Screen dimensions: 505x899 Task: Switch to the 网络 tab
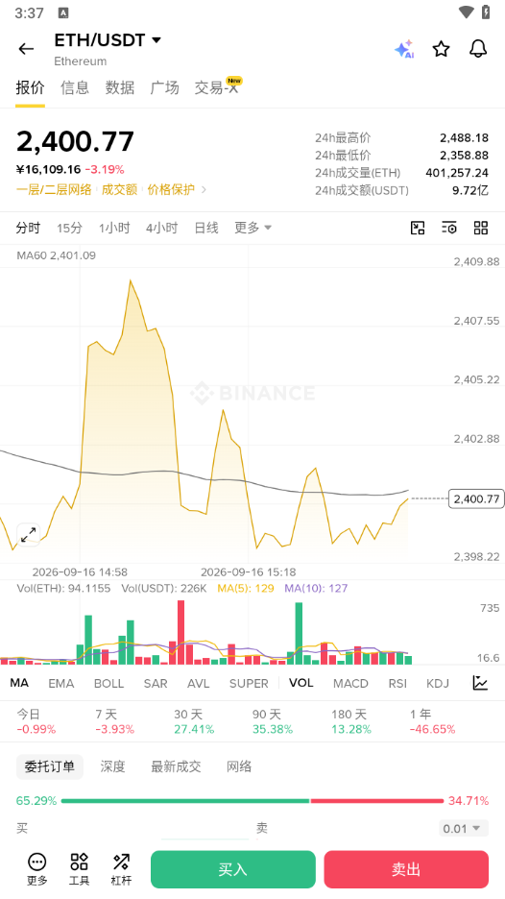pyautogui.click(x=239, y=766)
